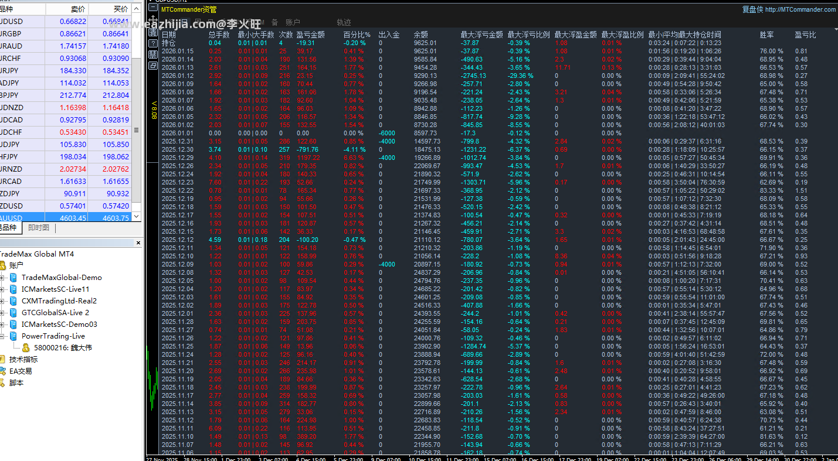Click the TradeMaxGlobal-Demo server icon

[13, 278]
